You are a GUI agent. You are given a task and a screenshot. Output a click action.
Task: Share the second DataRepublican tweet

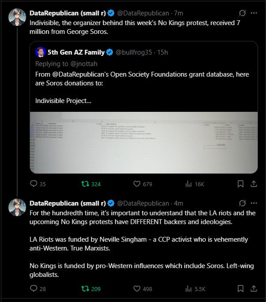[x=254, y=289]
